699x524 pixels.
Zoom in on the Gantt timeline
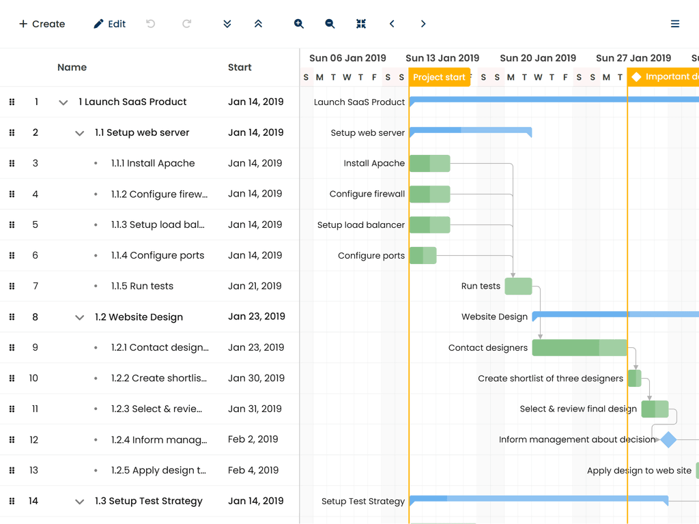coord(299,24)
